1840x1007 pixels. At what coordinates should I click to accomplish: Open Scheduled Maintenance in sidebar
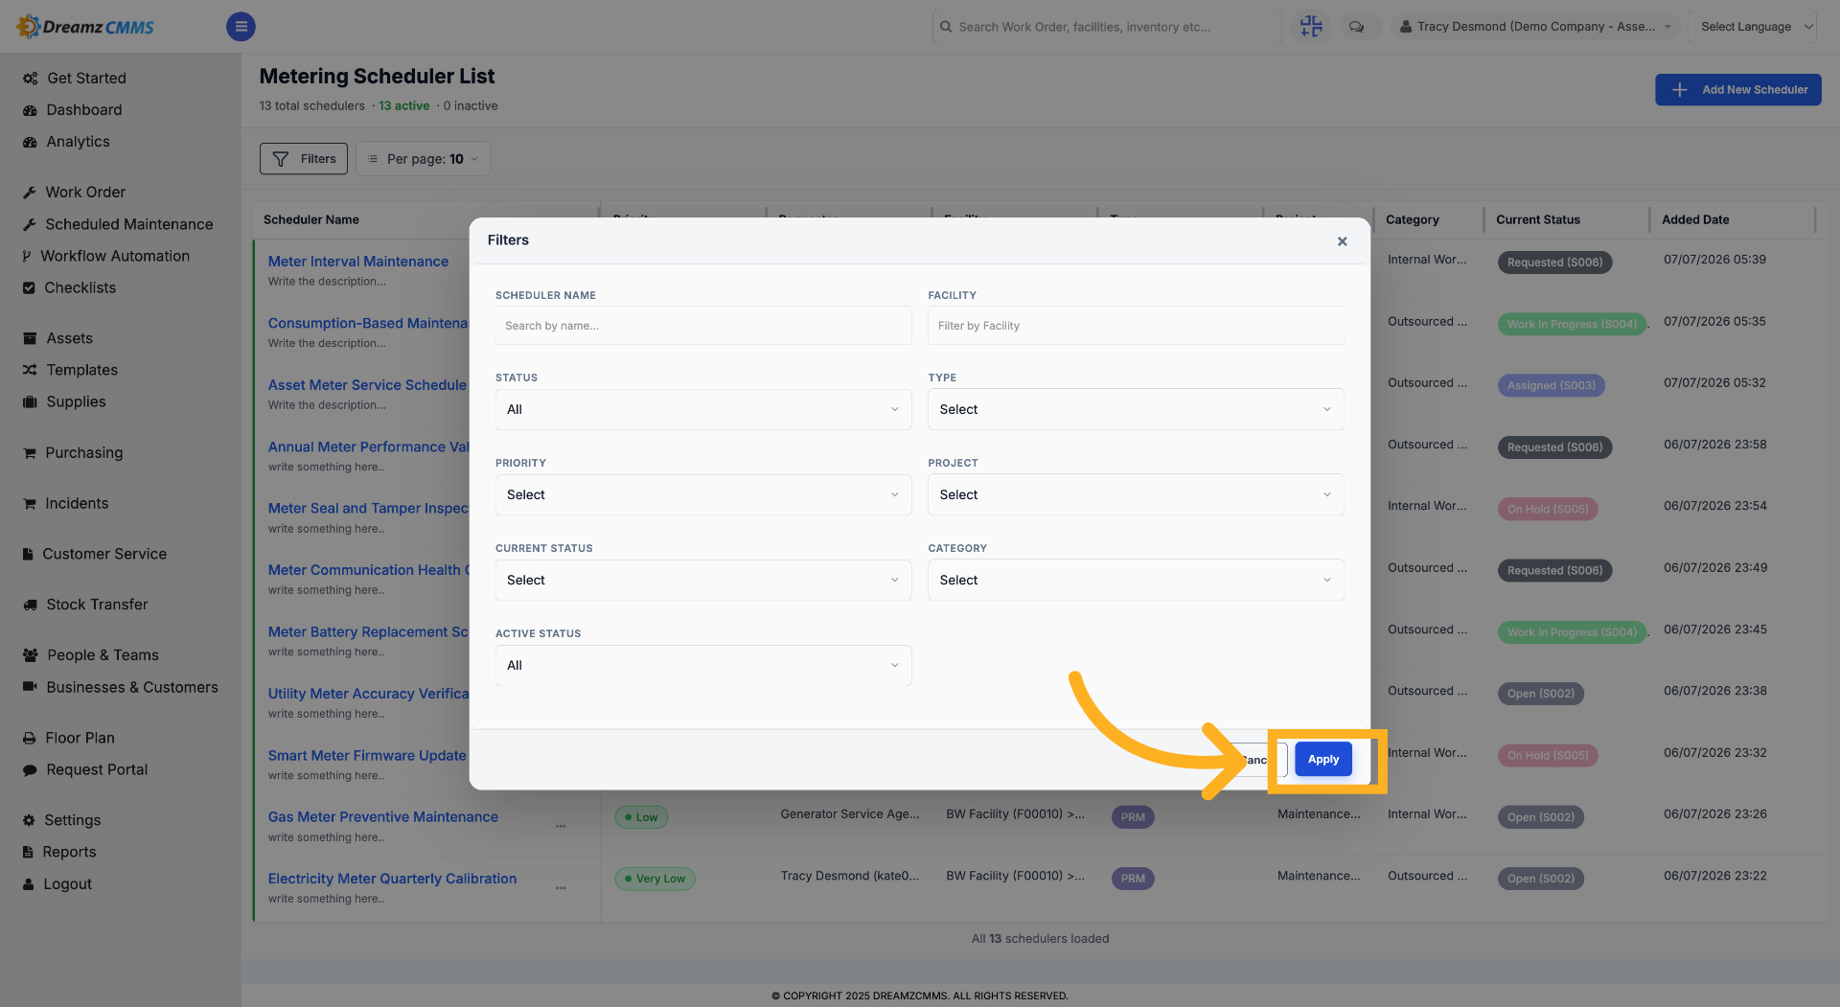click(x=129, y=224)
